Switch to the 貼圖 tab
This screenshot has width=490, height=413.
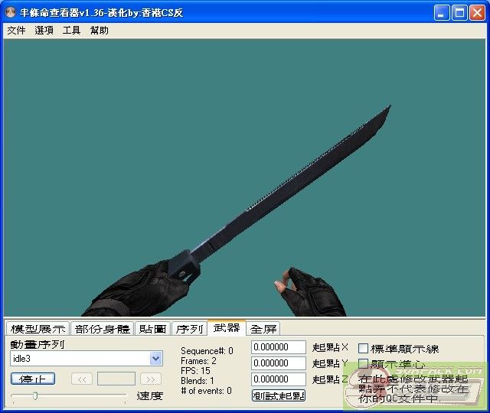coord(152,329)
